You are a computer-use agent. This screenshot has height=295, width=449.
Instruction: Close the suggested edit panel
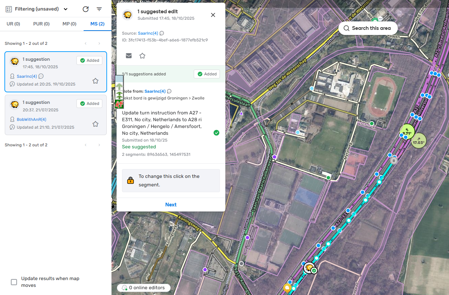tap(213, 15)
